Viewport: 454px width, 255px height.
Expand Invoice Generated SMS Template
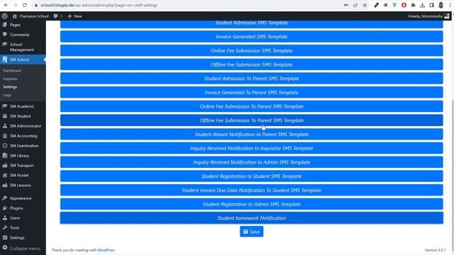coord(251,37)
